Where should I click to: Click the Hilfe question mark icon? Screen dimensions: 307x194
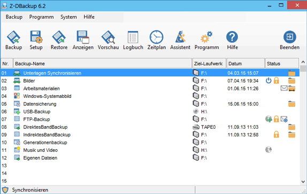click(232, 37)
